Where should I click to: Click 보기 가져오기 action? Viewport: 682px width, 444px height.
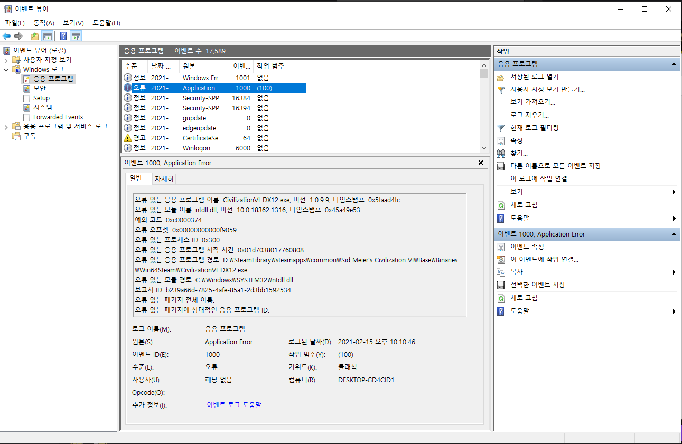[533, 102]
